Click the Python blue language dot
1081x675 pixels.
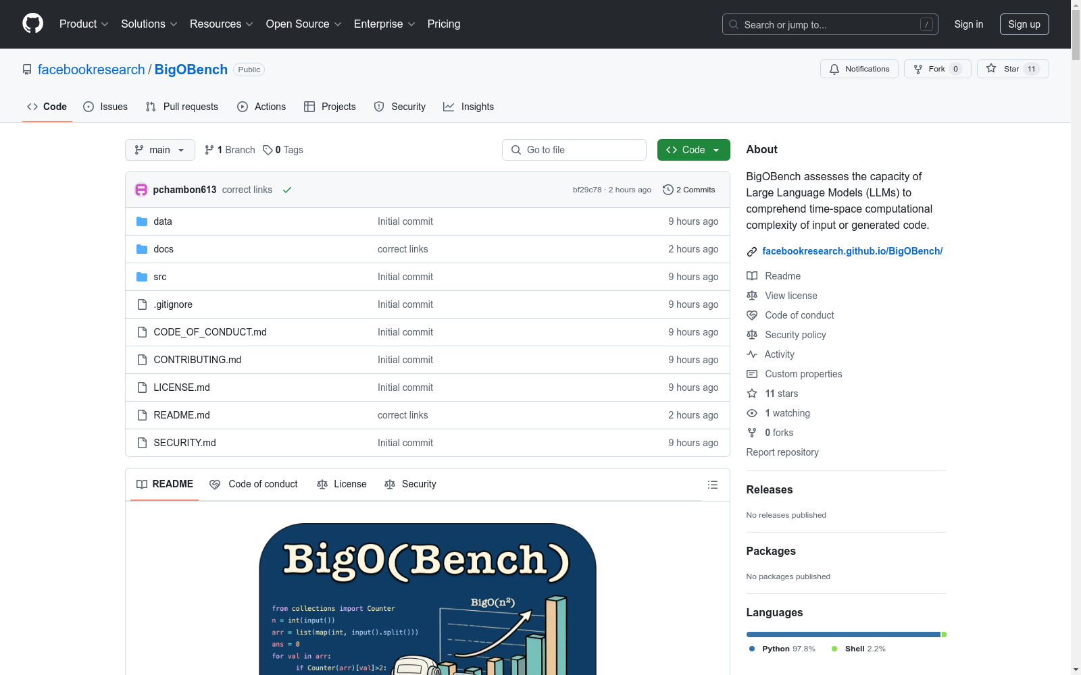752,649
